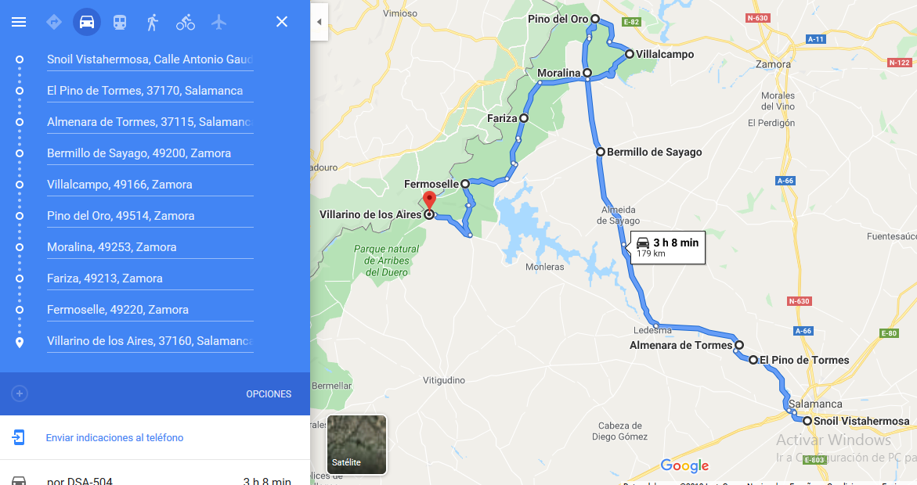Image resolution: width=917 pixels, height=485 pixels.
Task: Select walking travel mode
Action: click(152, 22)
